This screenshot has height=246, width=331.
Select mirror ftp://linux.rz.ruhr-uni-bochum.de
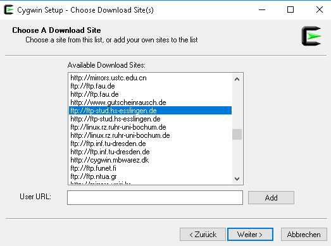tap(150, 127)
